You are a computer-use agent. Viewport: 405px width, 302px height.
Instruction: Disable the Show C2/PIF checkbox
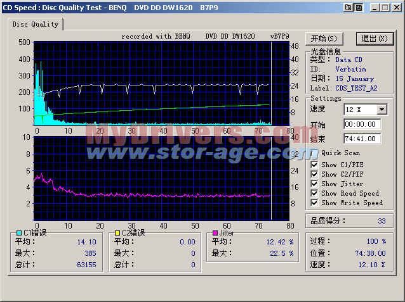[314, 174]
